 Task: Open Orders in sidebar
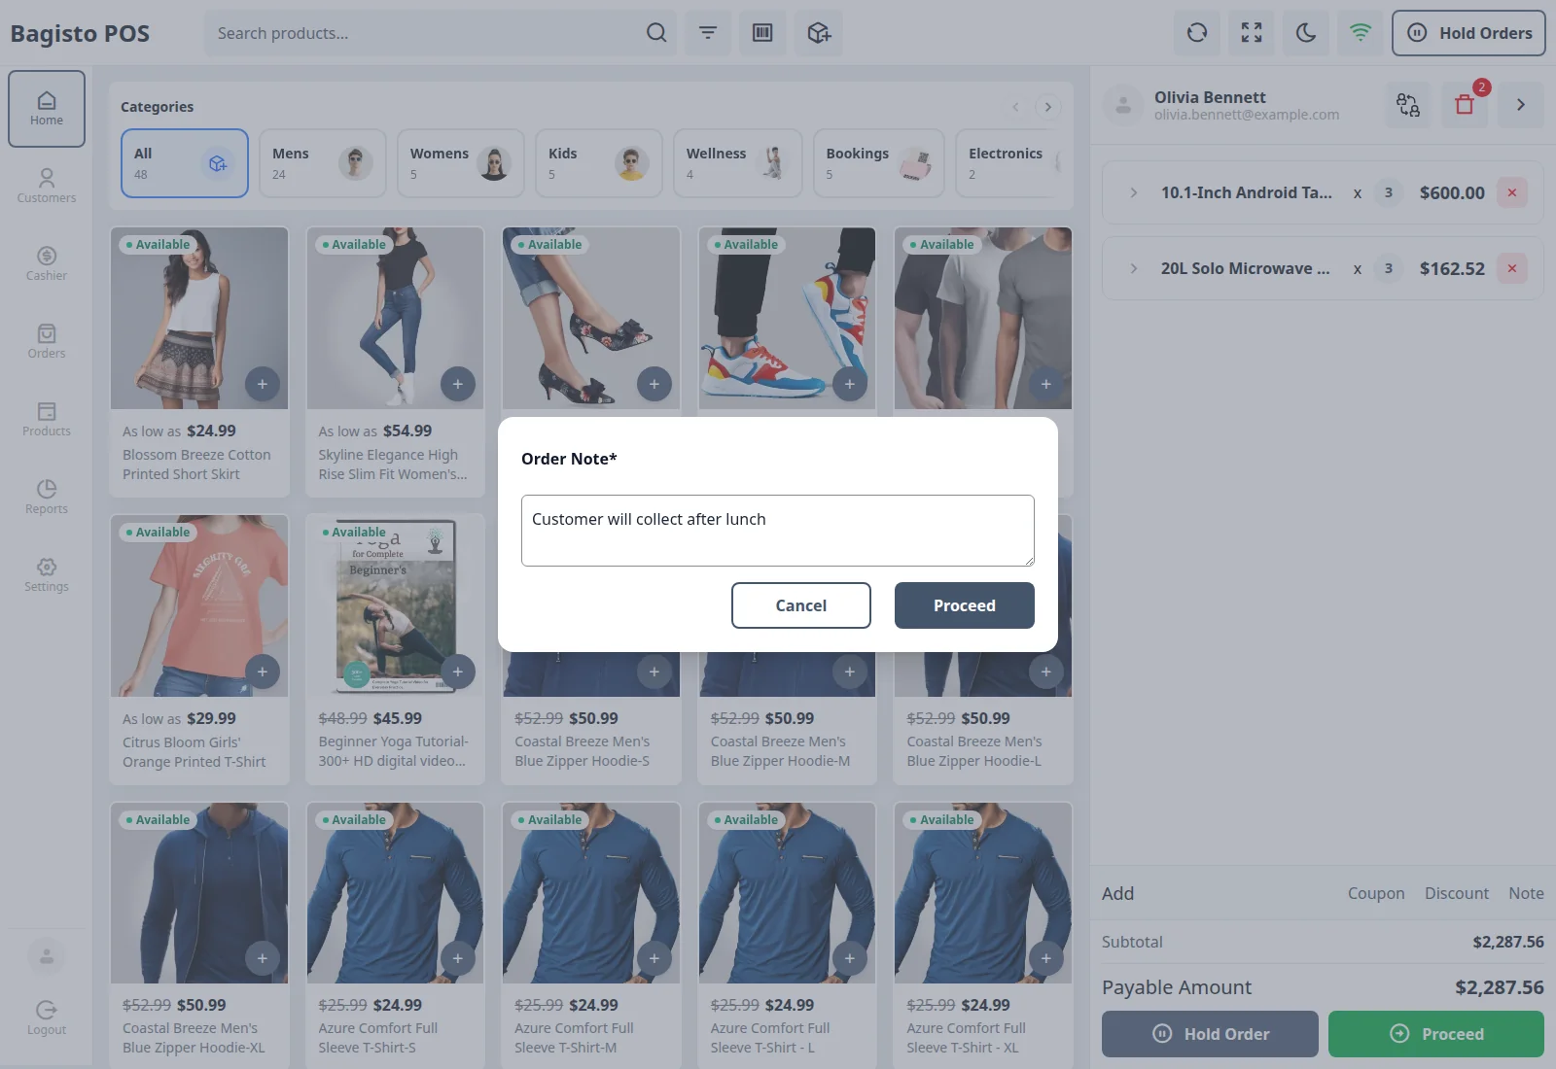(47, 342)
